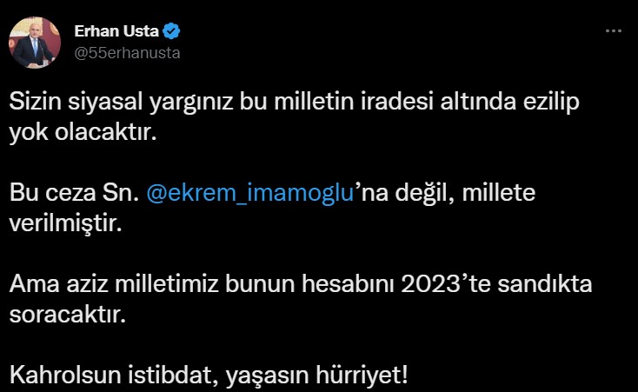This screenshot has width=638, height=392.
Task: Open the @55erhanusta handle link
Action: tap(128, 52)
